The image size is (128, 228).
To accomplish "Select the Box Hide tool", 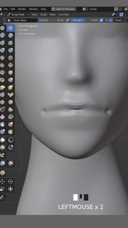I will [10, 140].
